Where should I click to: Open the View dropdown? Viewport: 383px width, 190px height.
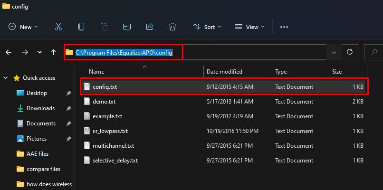pyautogui.click(x=249, y=27)
